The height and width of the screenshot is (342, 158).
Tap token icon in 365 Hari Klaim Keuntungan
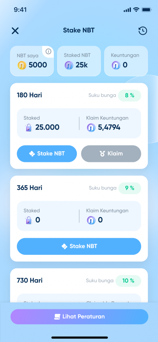coord(91,220)
